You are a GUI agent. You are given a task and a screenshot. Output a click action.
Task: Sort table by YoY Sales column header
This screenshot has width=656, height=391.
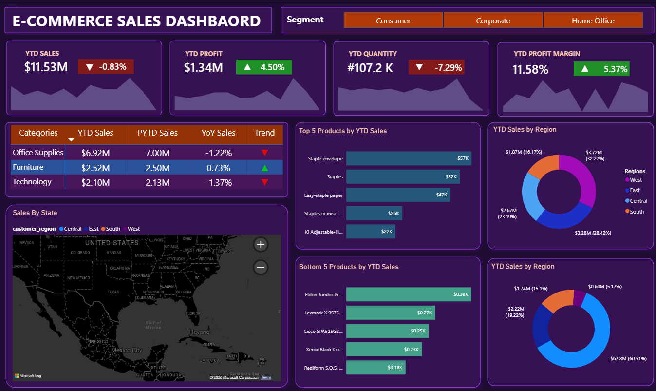click(219, 133)
